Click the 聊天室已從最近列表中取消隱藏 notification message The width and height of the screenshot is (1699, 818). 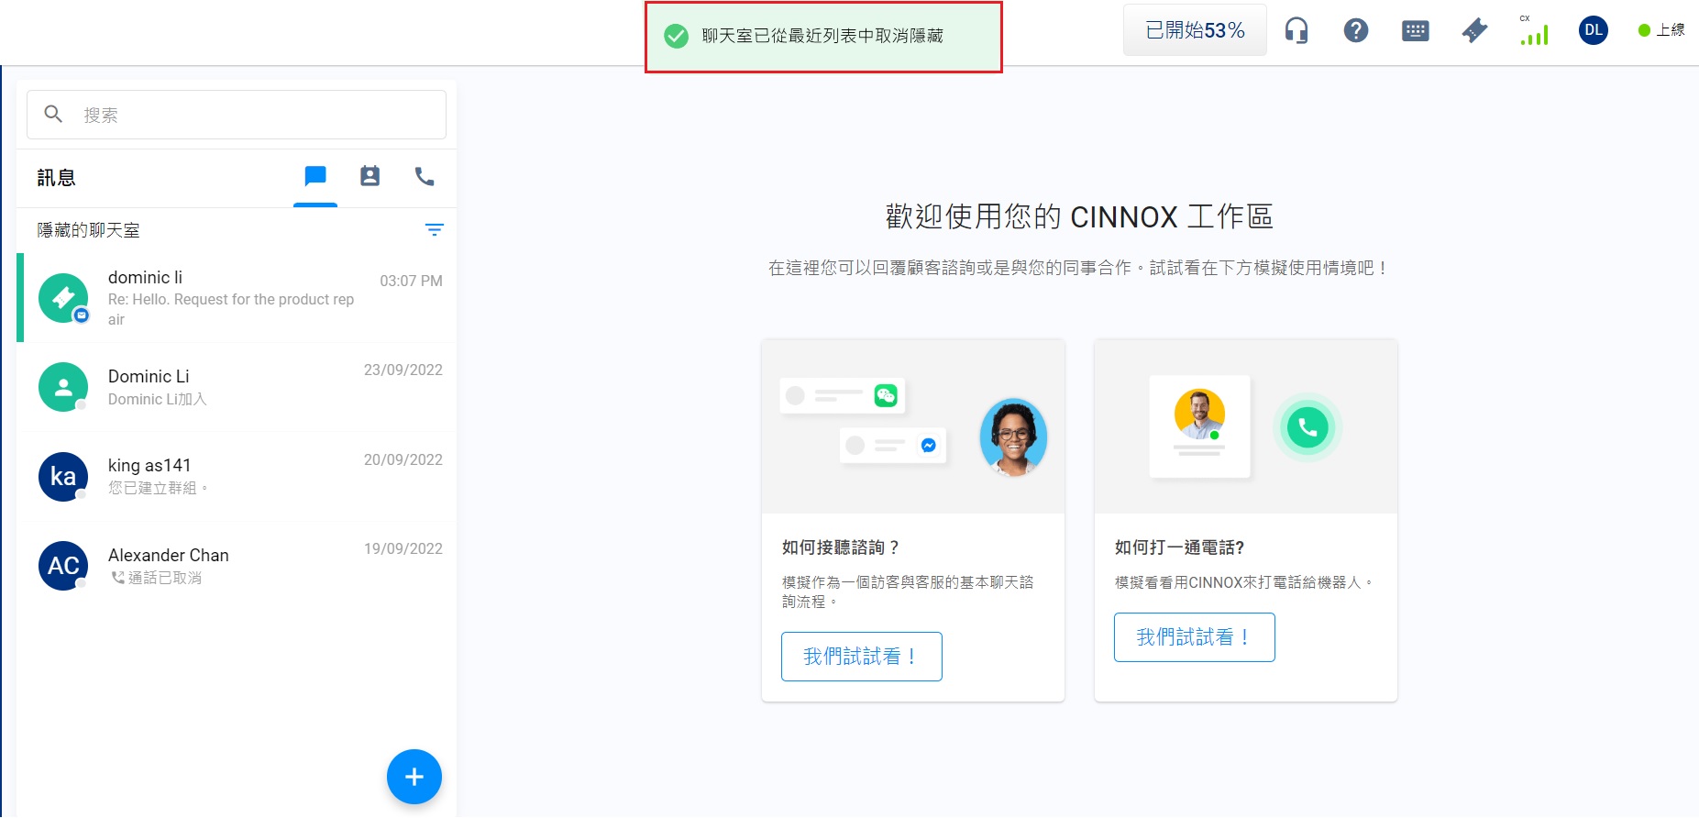coord(822,36)
